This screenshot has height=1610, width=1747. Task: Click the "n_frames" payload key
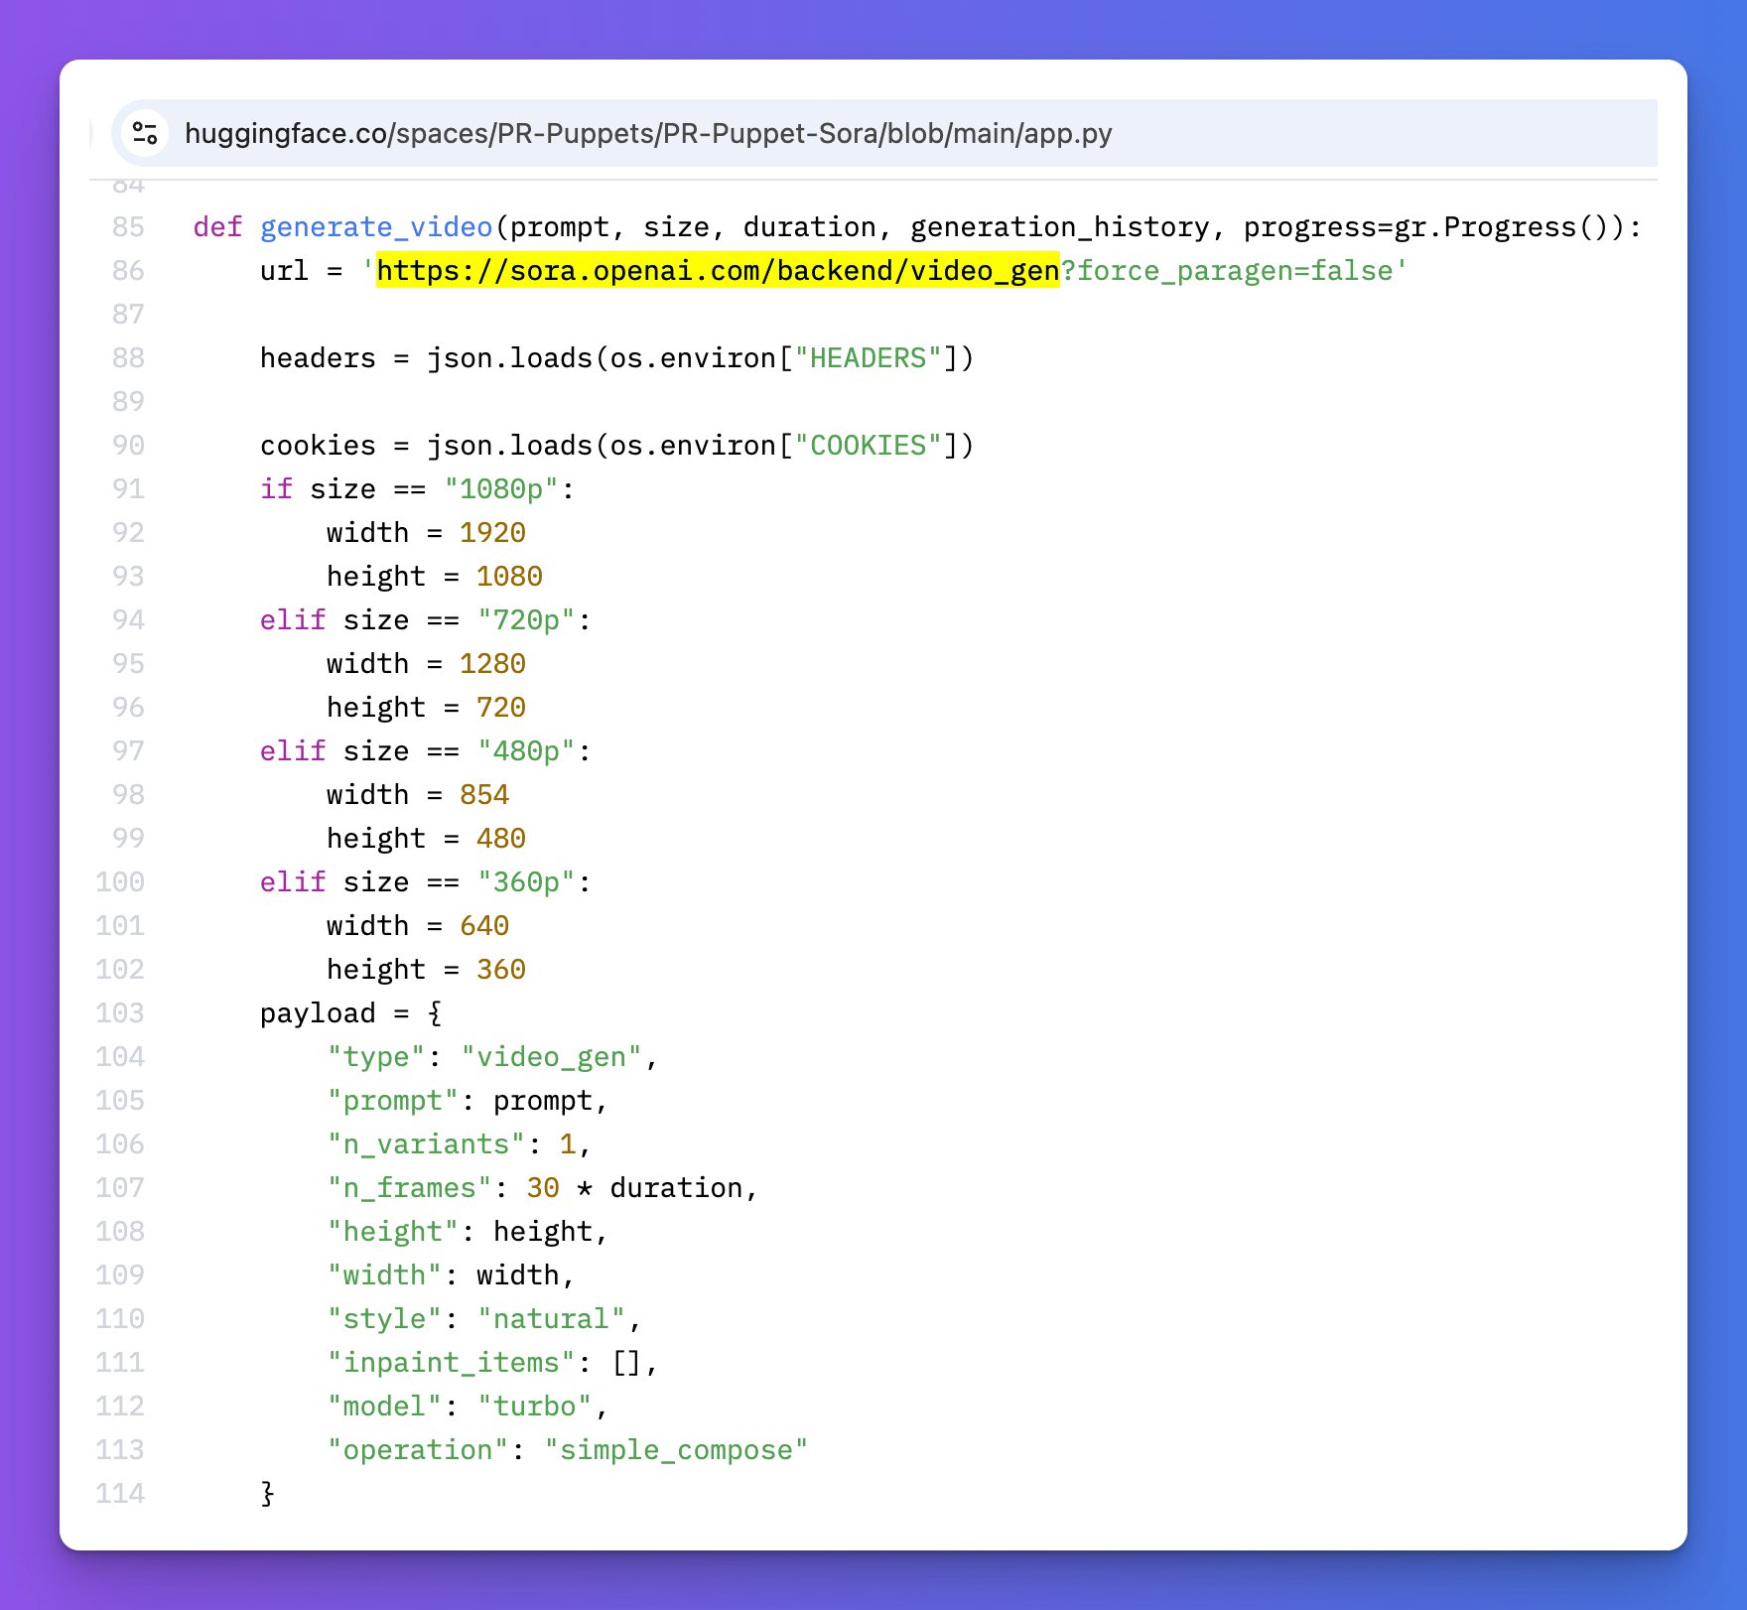(409, 1188)
